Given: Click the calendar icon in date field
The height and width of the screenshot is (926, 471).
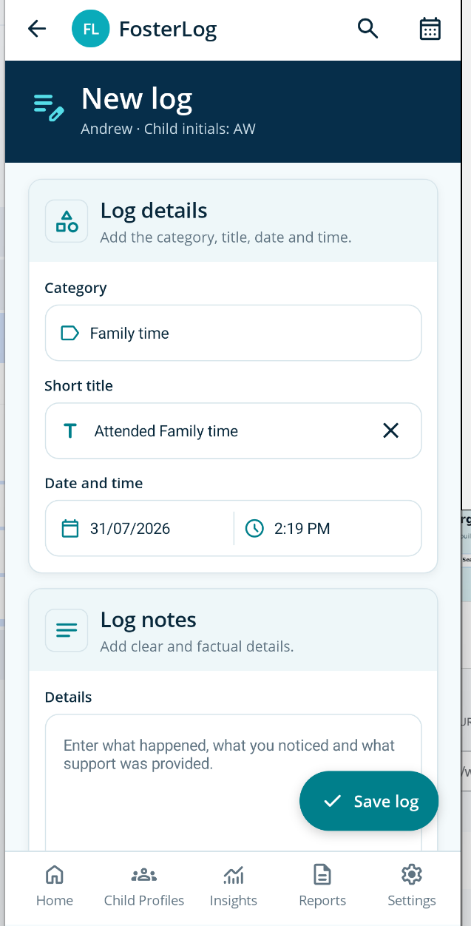Looking at the screenshot, I should 70,528.
